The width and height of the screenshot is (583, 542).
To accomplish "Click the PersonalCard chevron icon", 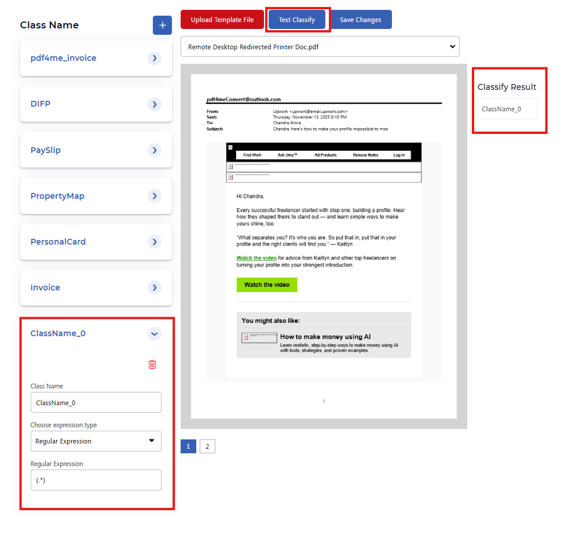I will 154,242.
